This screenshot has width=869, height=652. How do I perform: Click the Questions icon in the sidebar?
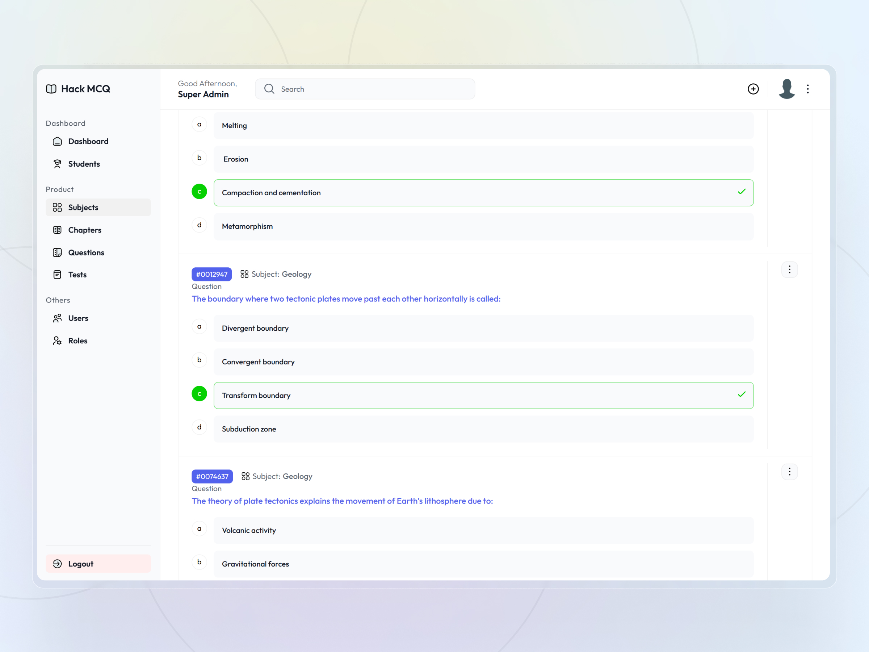[x=57, y=252]
